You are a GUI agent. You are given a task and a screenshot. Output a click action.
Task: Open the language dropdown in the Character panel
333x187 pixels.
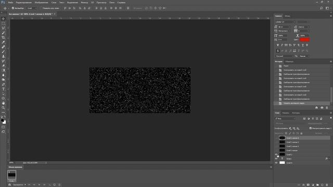[285, 56]
